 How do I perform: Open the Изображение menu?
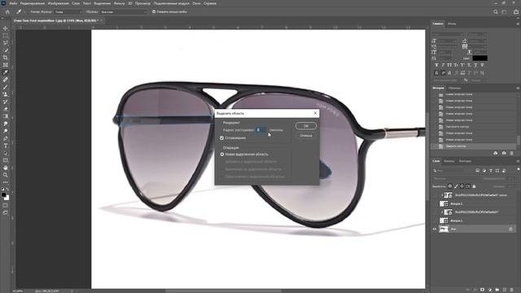pyautogui.click(x=58, y=3)
